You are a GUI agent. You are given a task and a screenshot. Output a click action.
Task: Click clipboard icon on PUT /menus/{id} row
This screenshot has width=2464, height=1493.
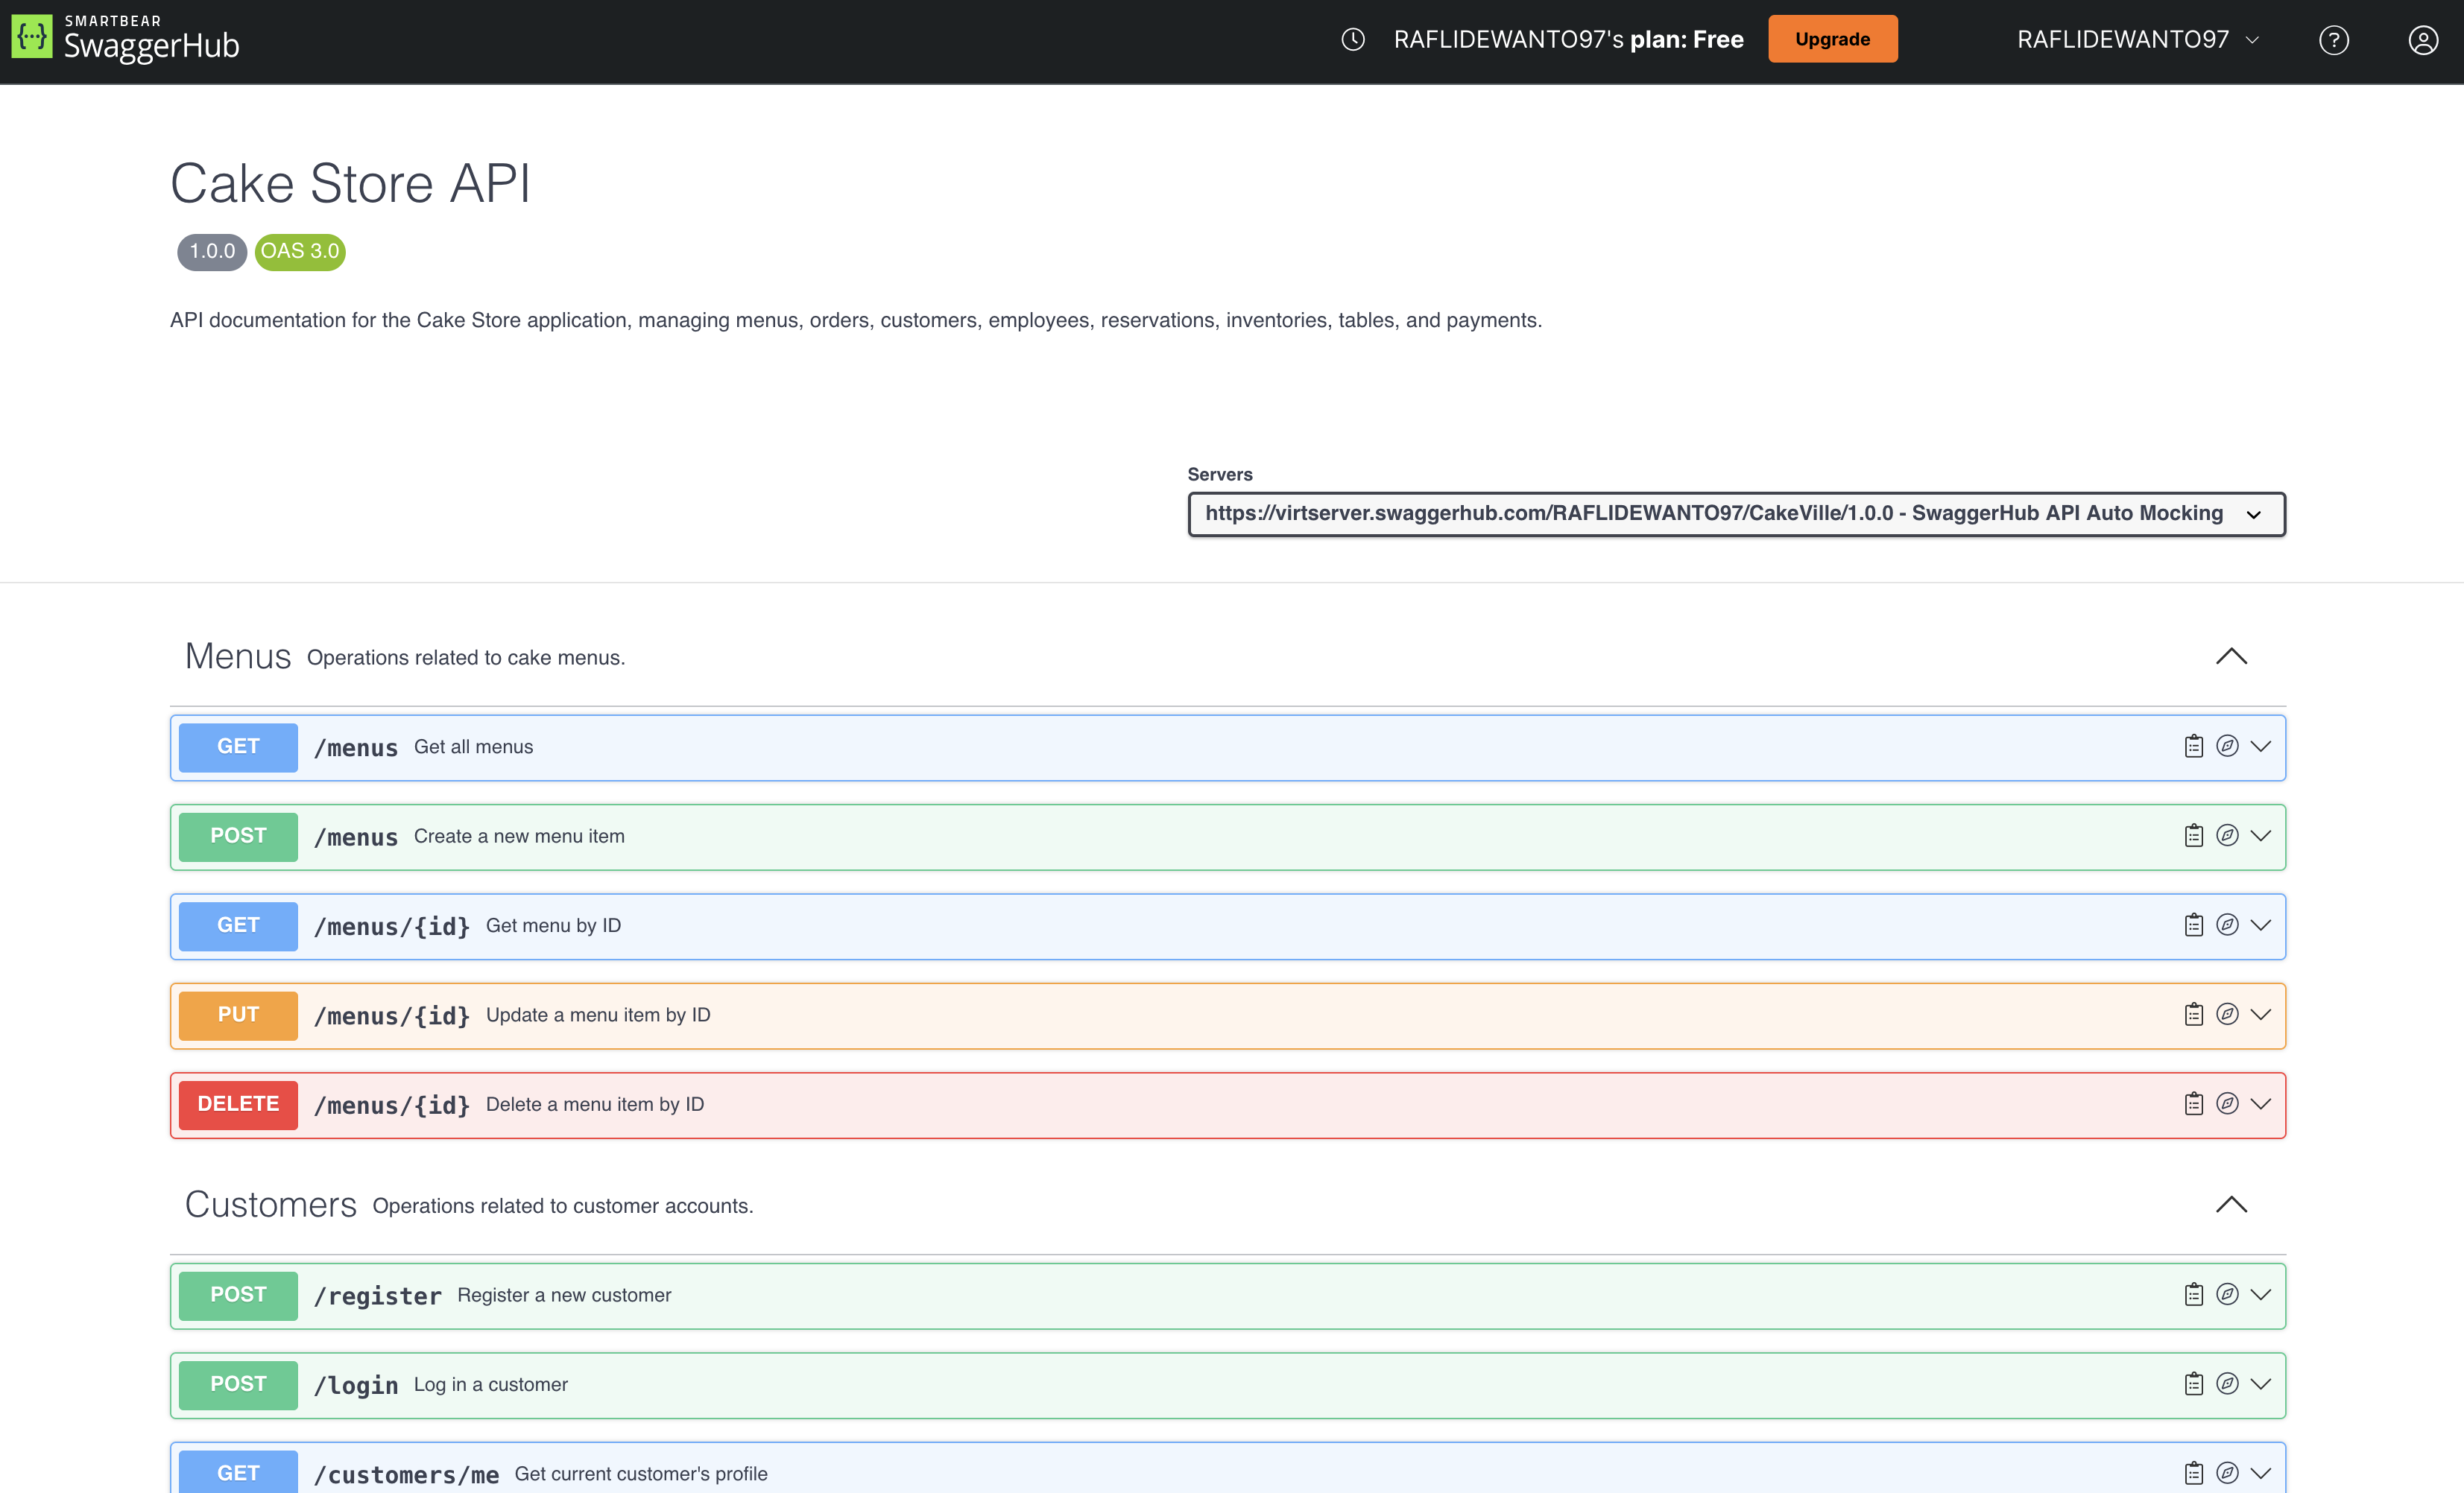2194,1014
